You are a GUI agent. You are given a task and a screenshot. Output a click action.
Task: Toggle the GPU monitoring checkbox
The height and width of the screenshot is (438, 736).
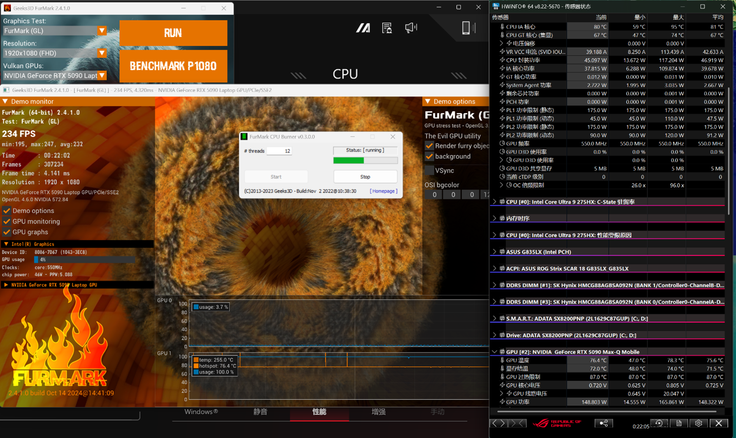(x=6, y=221)
